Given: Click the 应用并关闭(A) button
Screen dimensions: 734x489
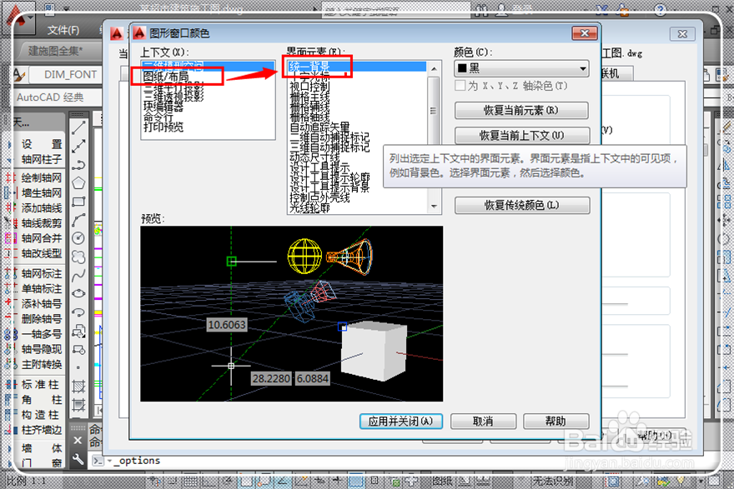Looking at the screenshot, I should [x=400, y=422].
